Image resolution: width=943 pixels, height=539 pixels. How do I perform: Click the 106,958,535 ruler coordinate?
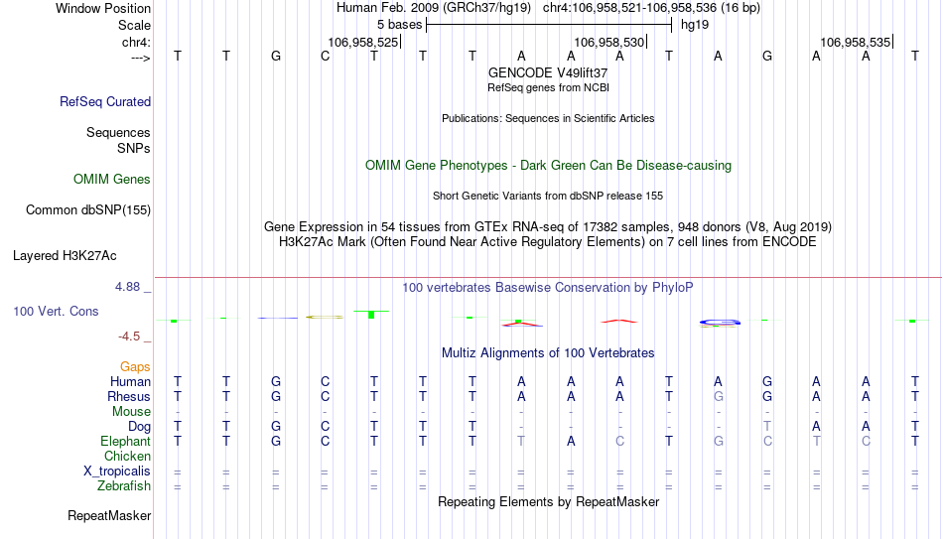856,42
